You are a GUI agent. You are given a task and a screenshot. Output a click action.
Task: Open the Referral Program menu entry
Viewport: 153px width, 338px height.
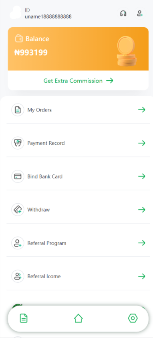click(78, 243)
